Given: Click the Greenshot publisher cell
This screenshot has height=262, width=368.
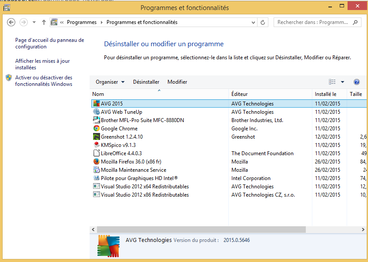Looking at the screenshot, I should click(243, 136).
